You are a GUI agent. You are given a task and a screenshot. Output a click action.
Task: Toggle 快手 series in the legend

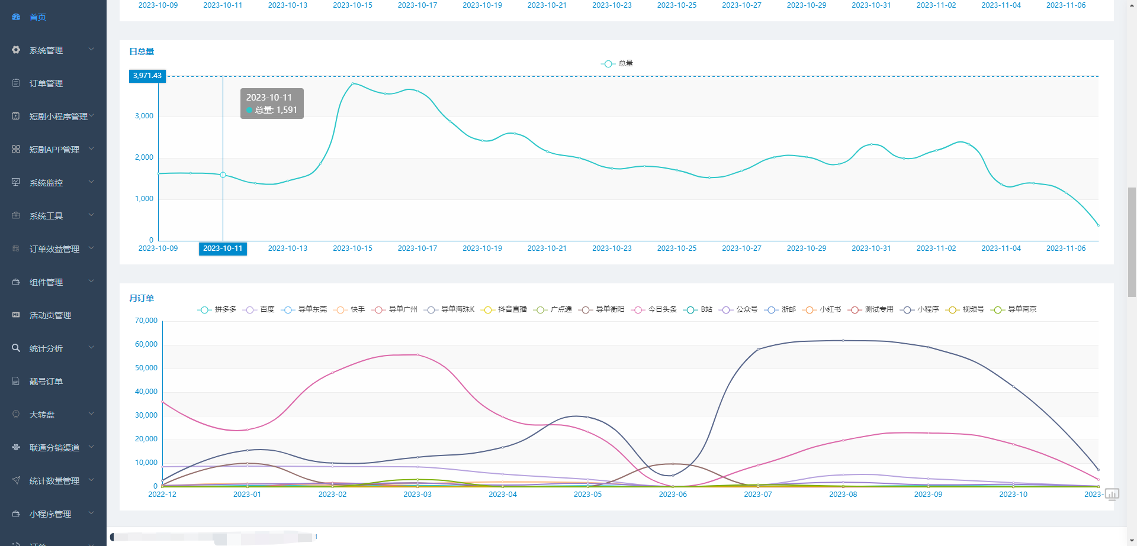coord(349,309)
